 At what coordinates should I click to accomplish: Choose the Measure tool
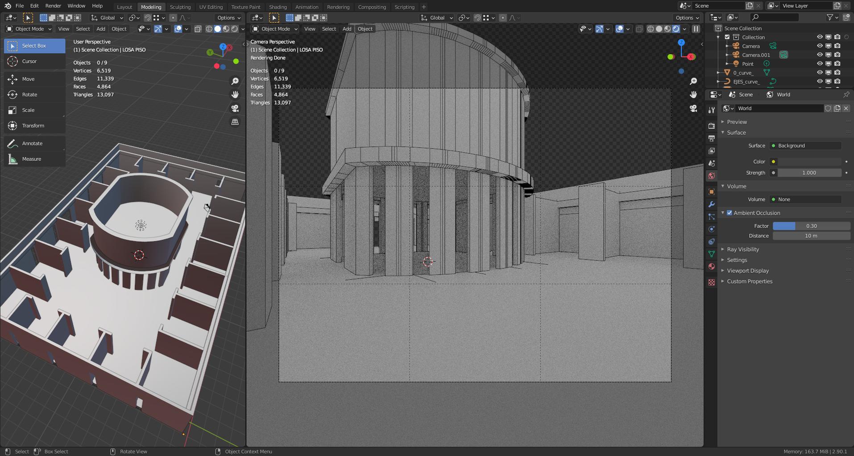[x=31, y=159]
